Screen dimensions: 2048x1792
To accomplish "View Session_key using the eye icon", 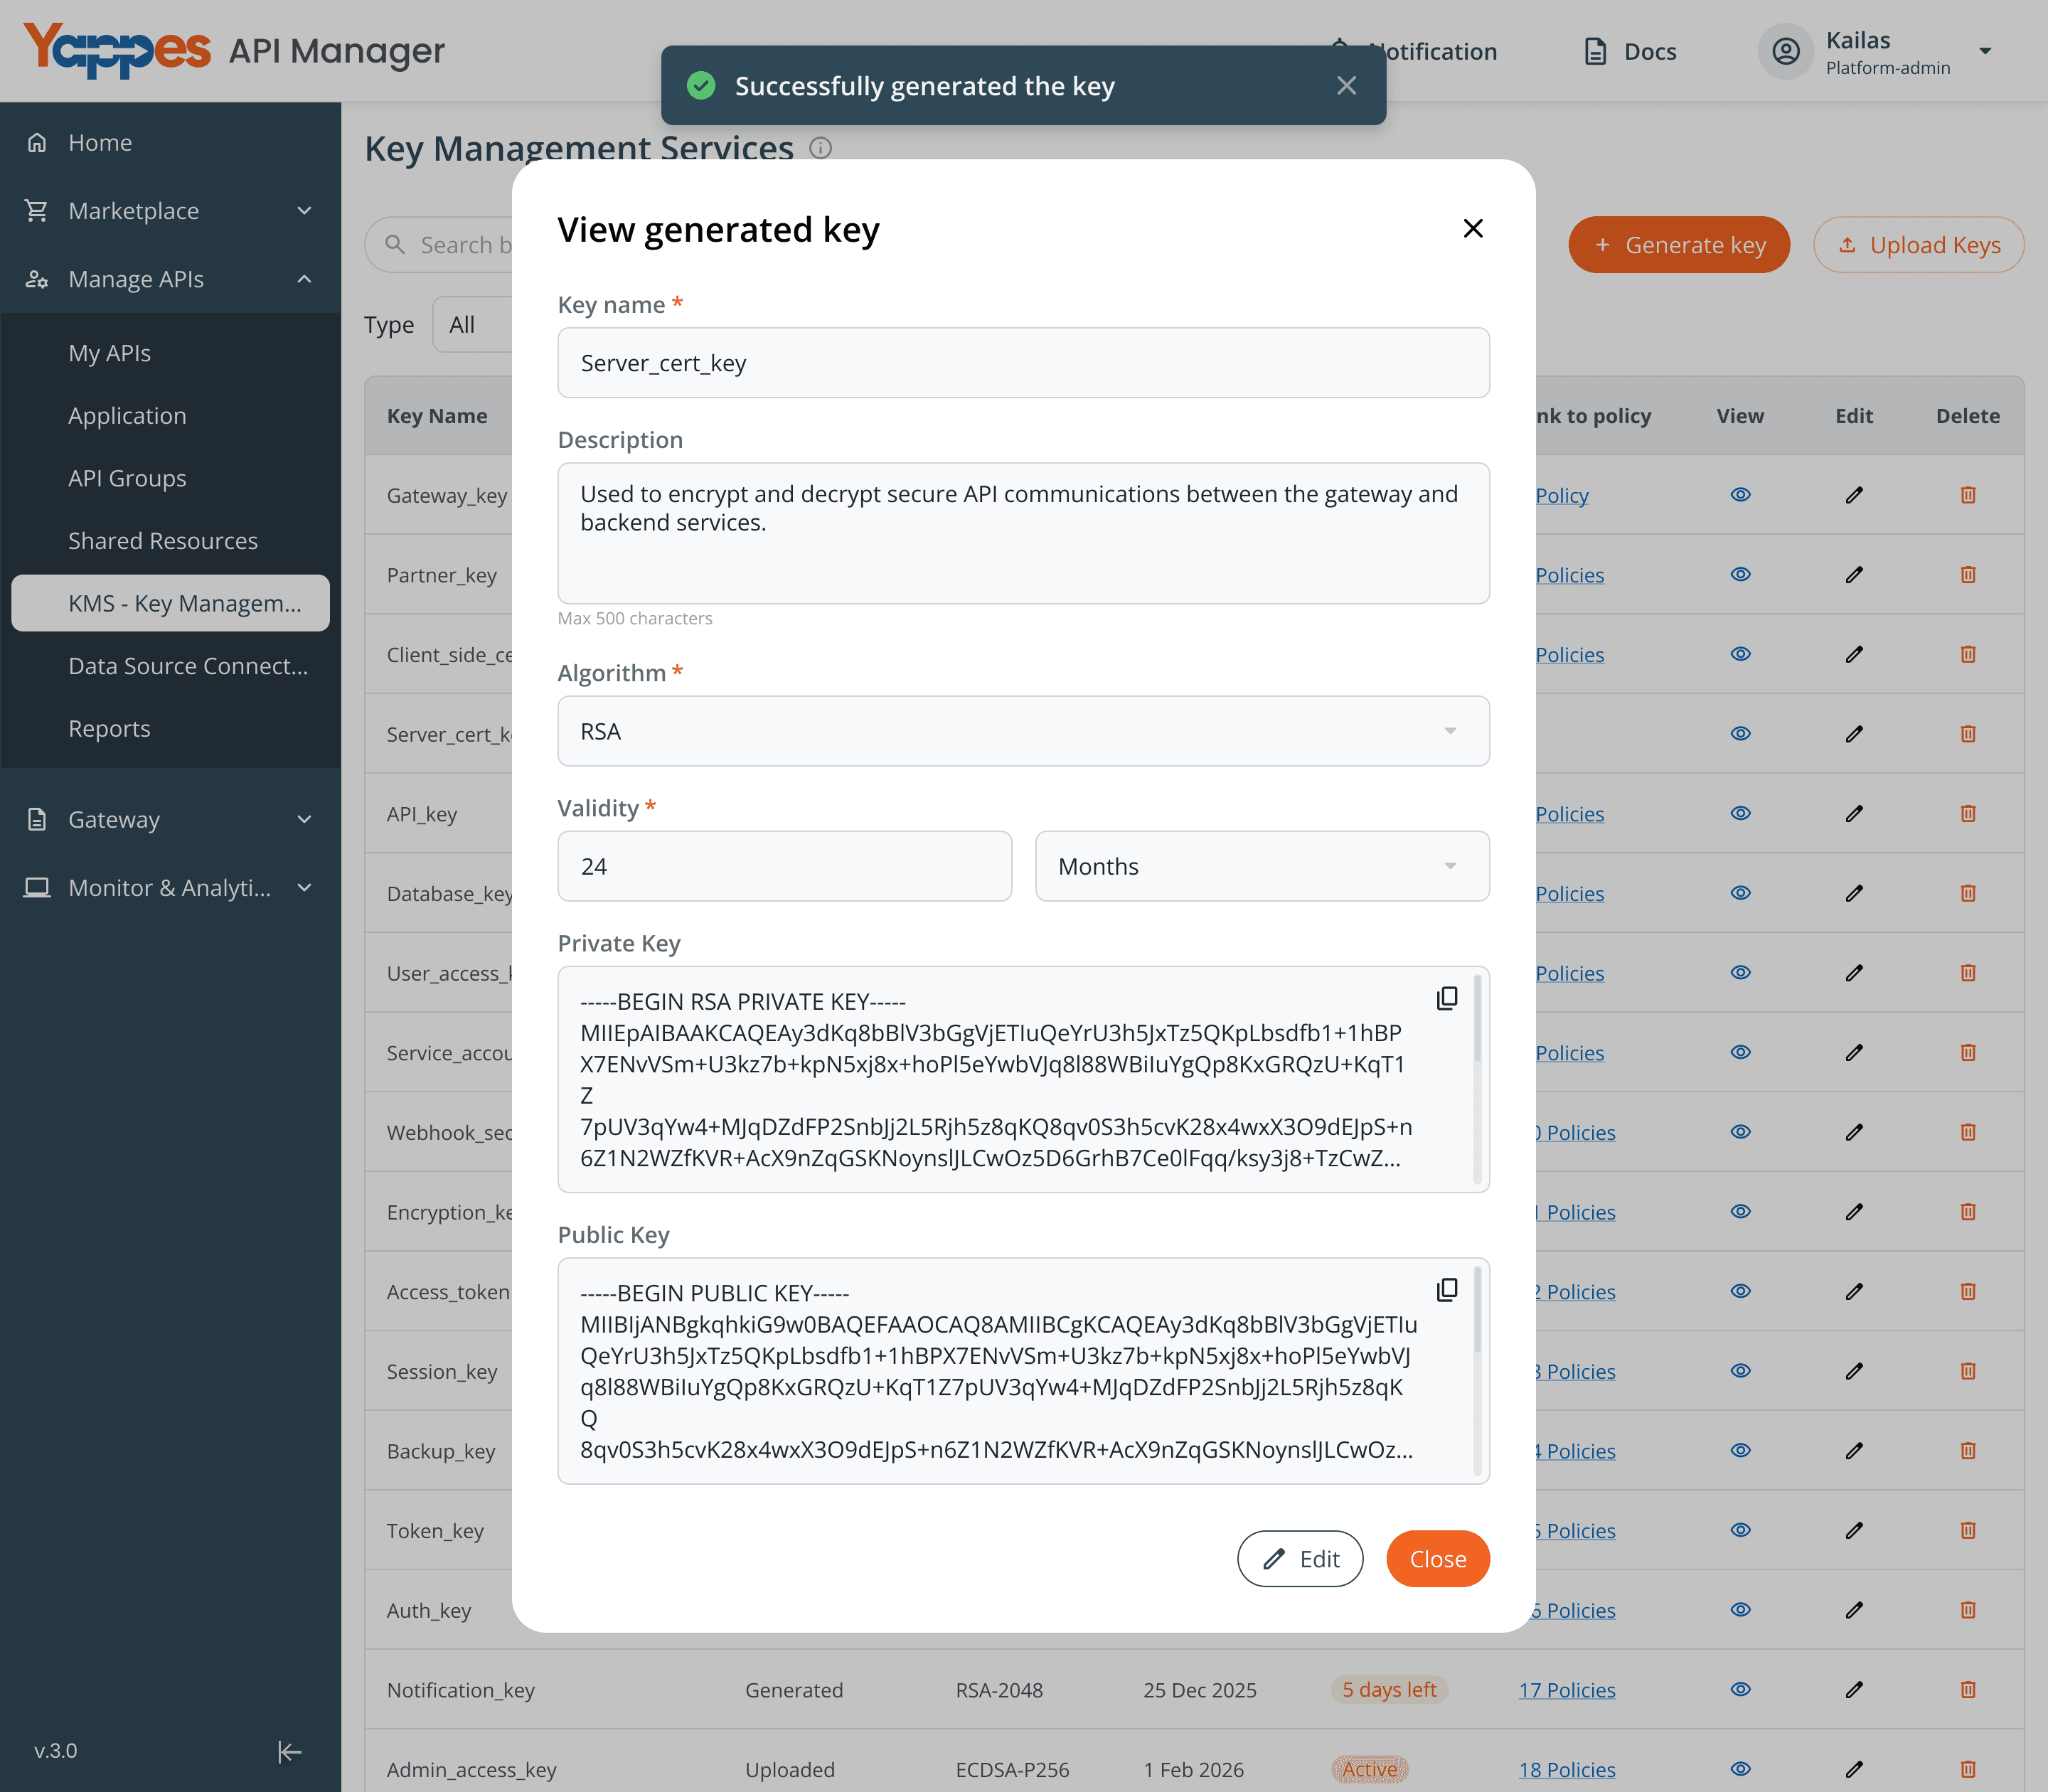I will tap(1740, 1371).
